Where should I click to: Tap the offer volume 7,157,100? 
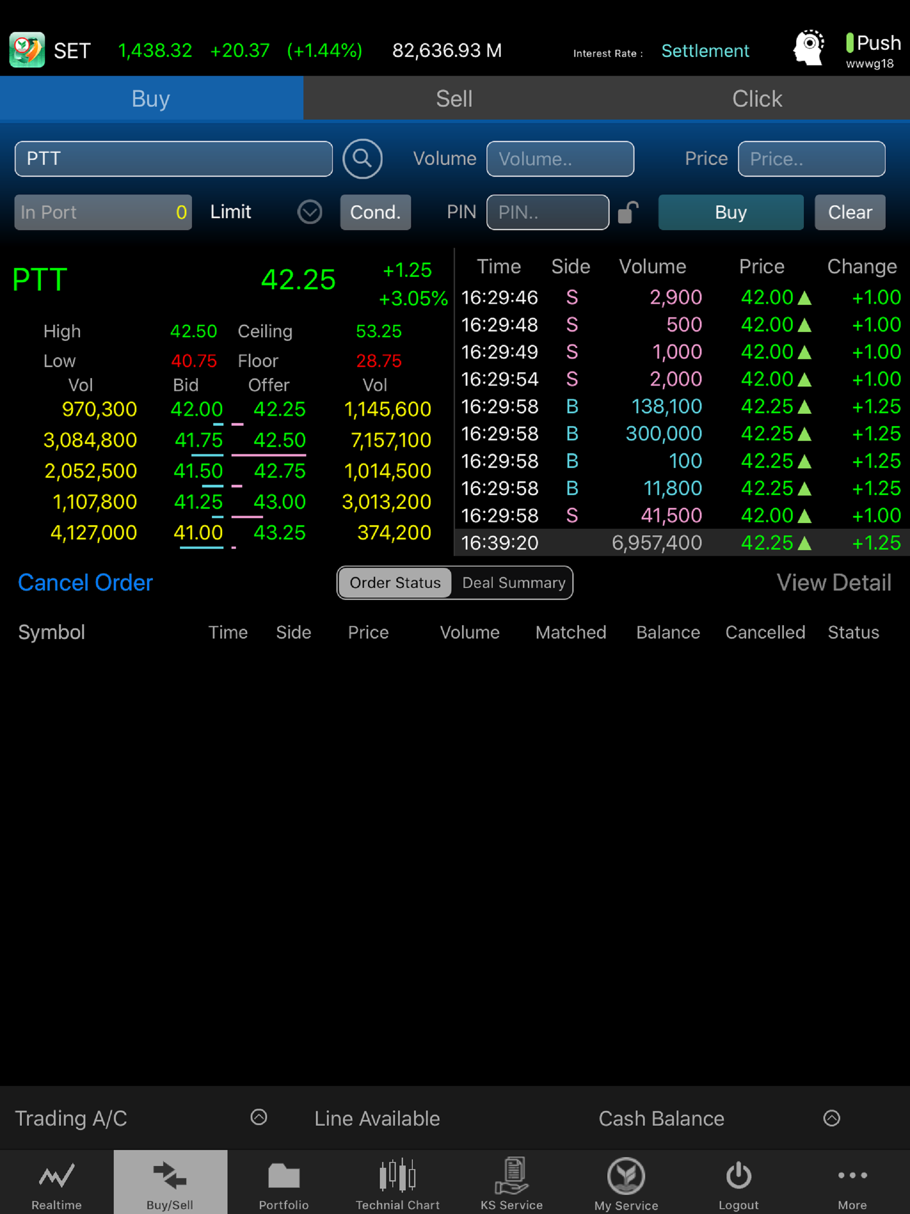391,439
